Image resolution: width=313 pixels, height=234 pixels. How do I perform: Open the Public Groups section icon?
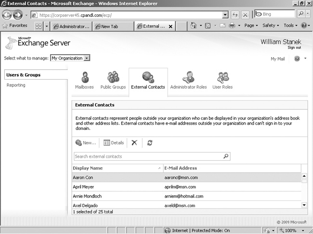coord(113,77)
